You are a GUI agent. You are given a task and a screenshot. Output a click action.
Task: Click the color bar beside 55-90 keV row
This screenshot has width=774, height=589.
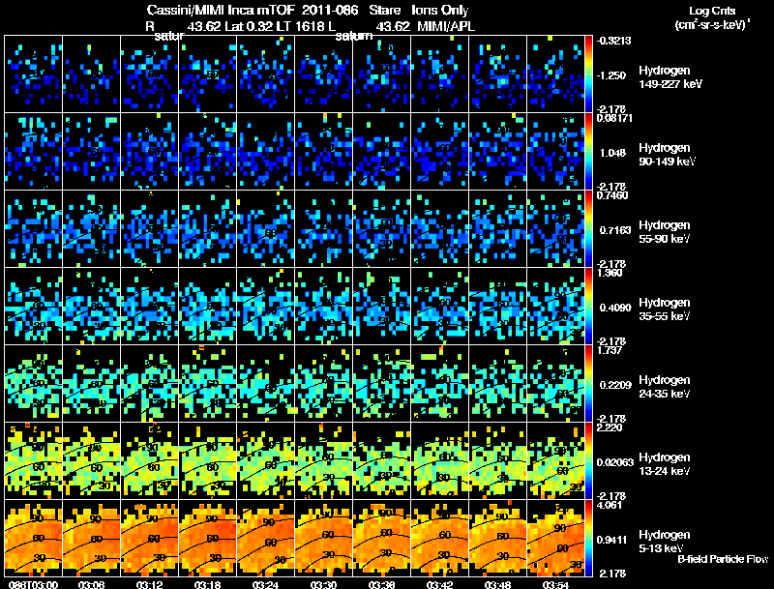coord(588,229)
